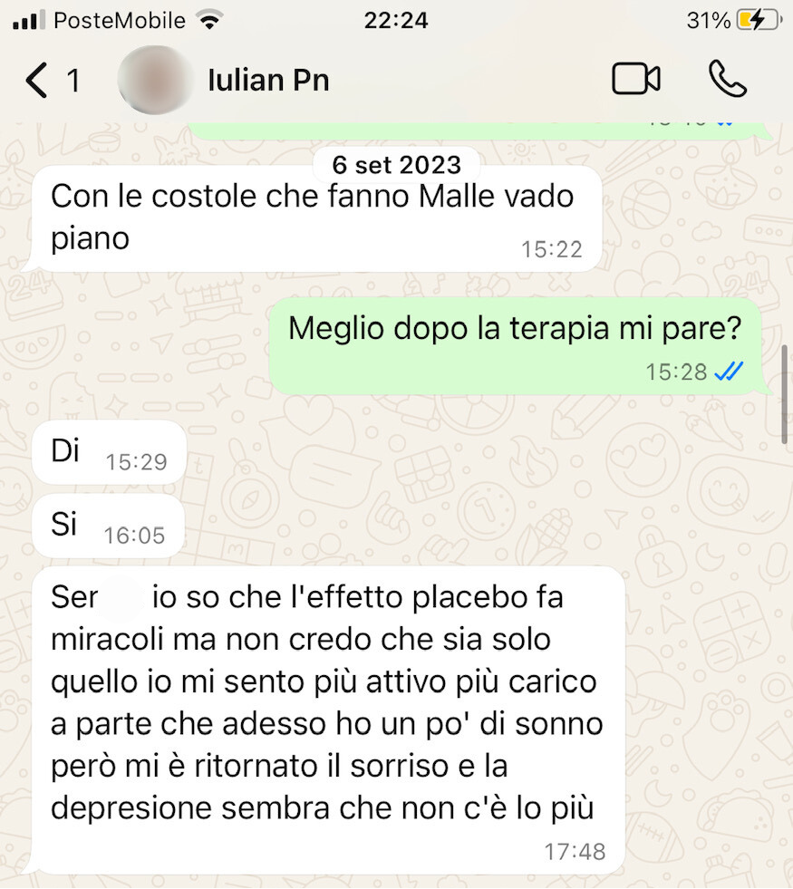Image resolution: width=793 pixels, height=889 pixels.
Task: Select the 'Si' message bubble
Action: pos(108,525)
